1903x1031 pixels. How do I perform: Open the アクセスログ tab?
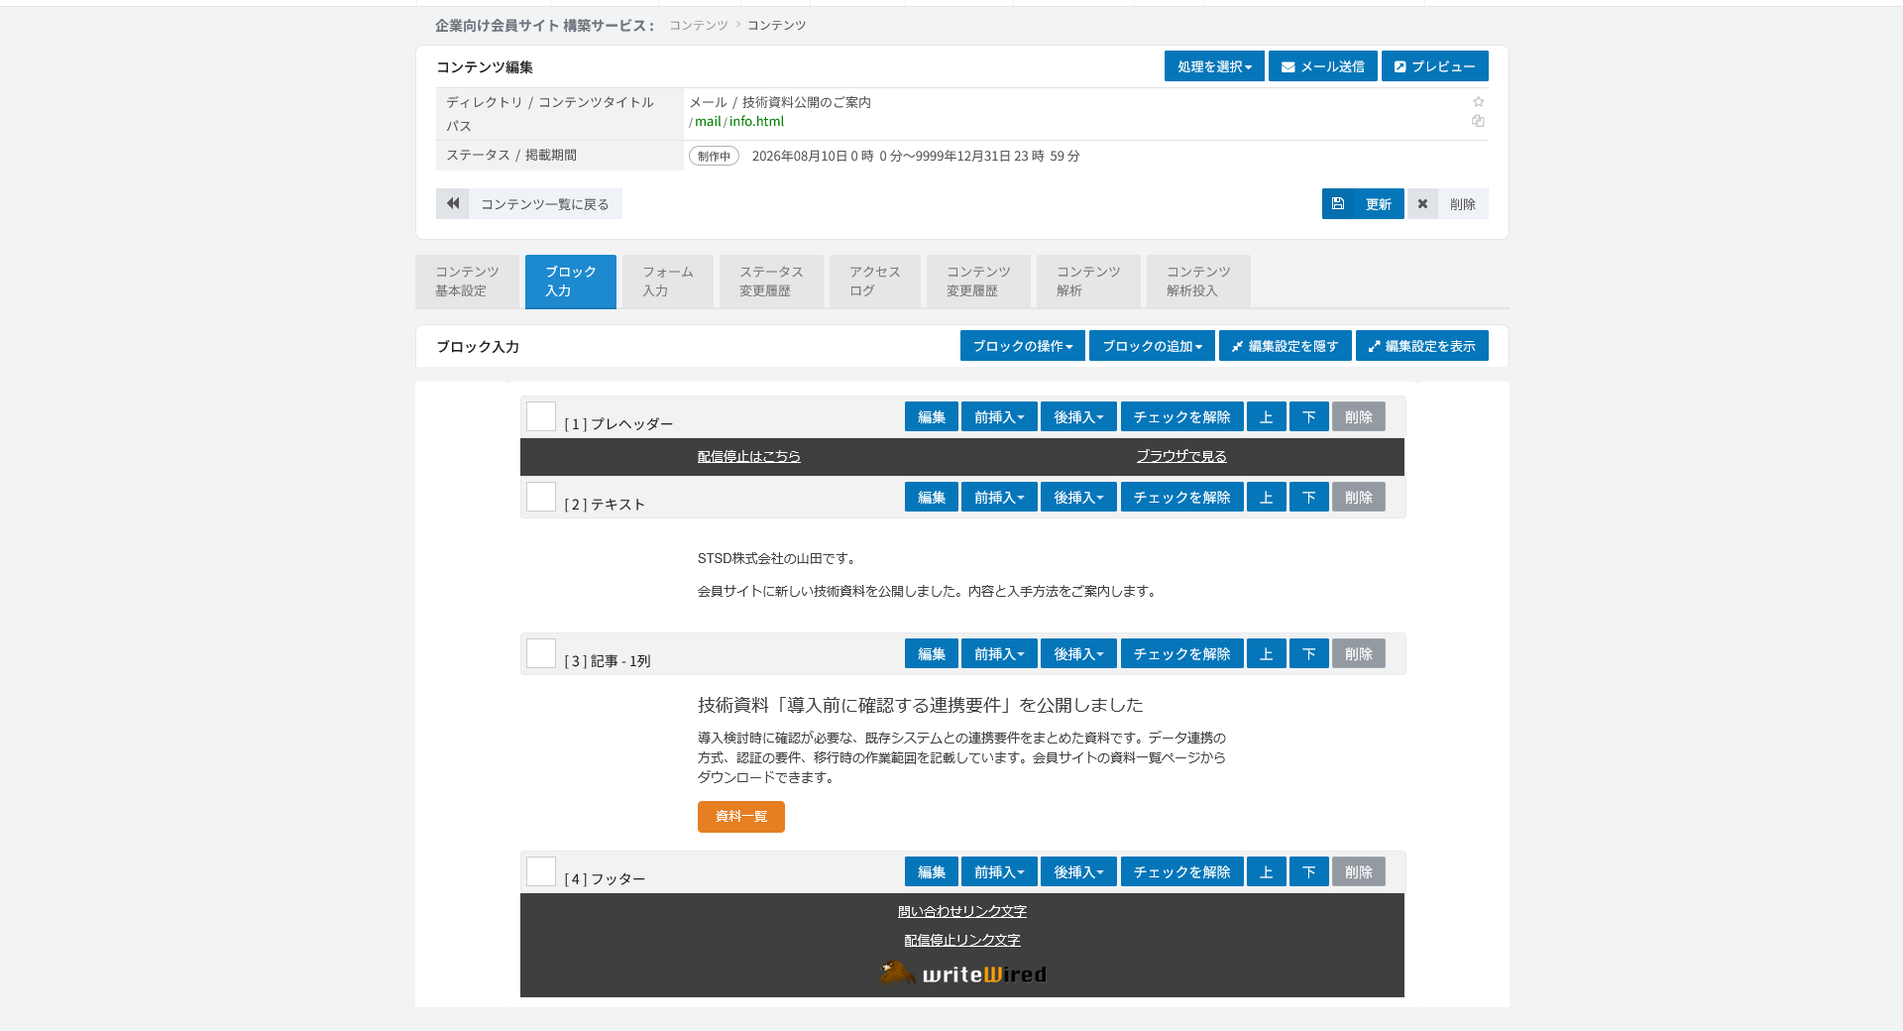pyautogui.click(x=875, y=282)
